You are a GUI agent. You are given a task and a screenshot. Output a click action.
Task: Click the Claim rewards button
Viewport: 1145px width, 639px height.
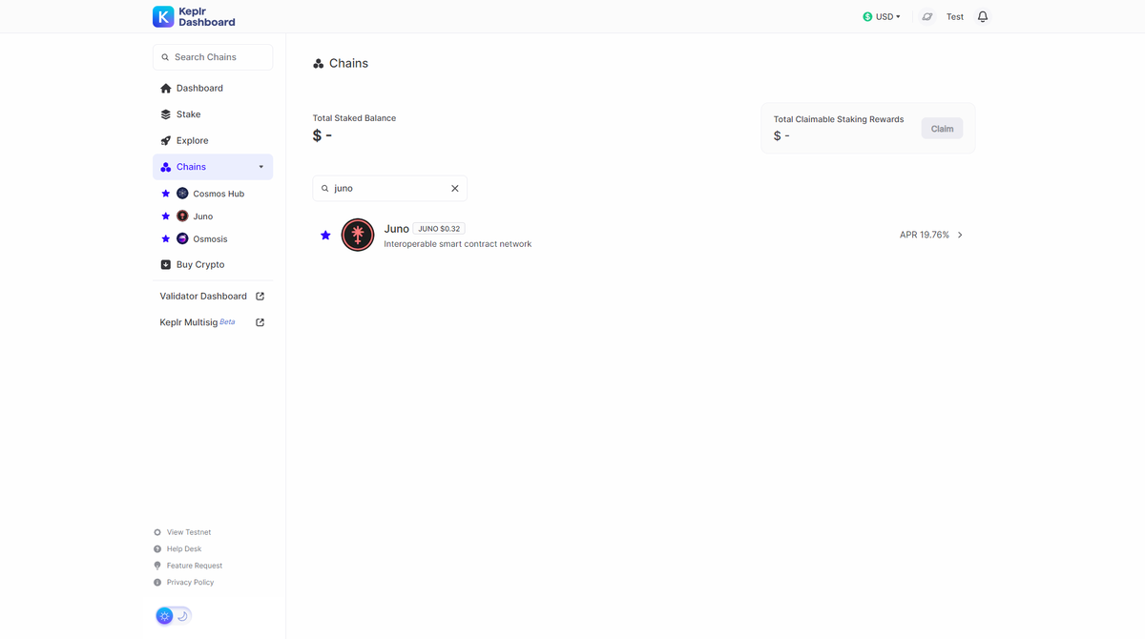(942, 129)
